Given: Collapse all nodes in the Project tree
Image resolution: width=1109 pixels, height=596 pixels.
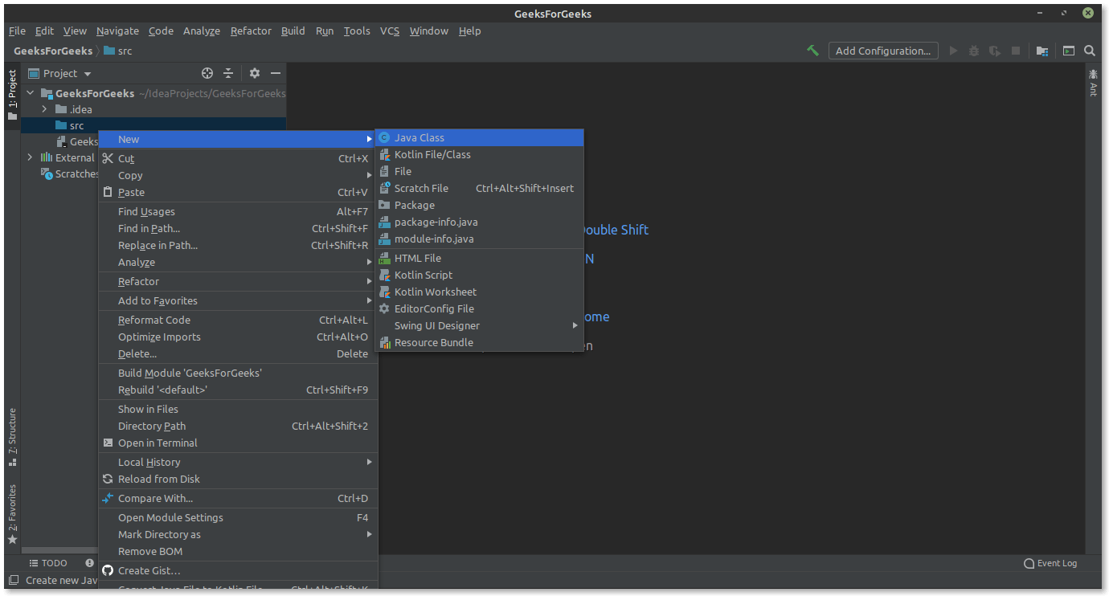Looking at the screenshot, I should [230, 73].
